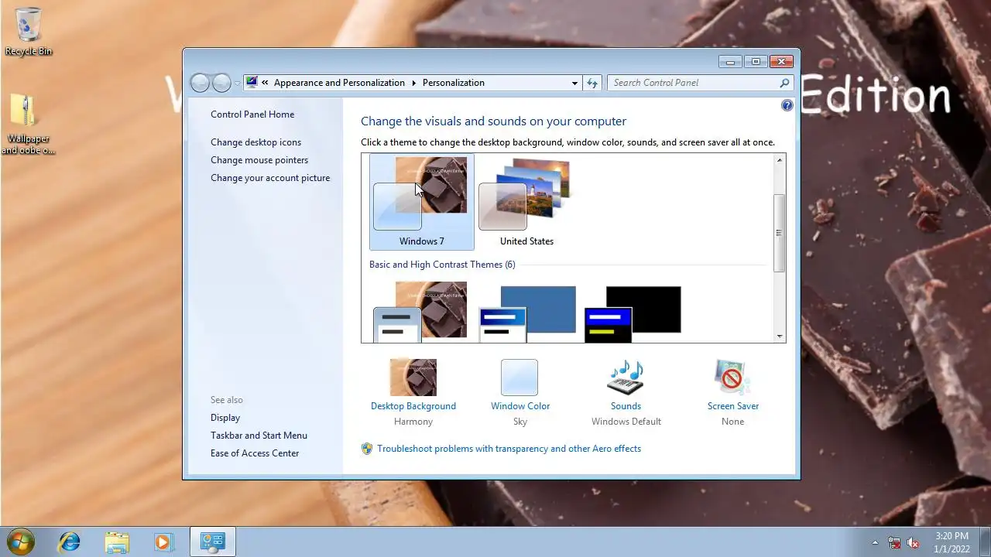
Task: Open the Window Color swatch icon
Action: (x=520, y=378)
